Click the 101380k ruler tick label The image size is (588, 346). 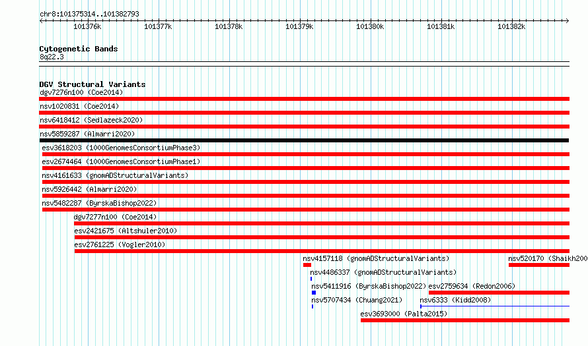[x=370, y=26]
